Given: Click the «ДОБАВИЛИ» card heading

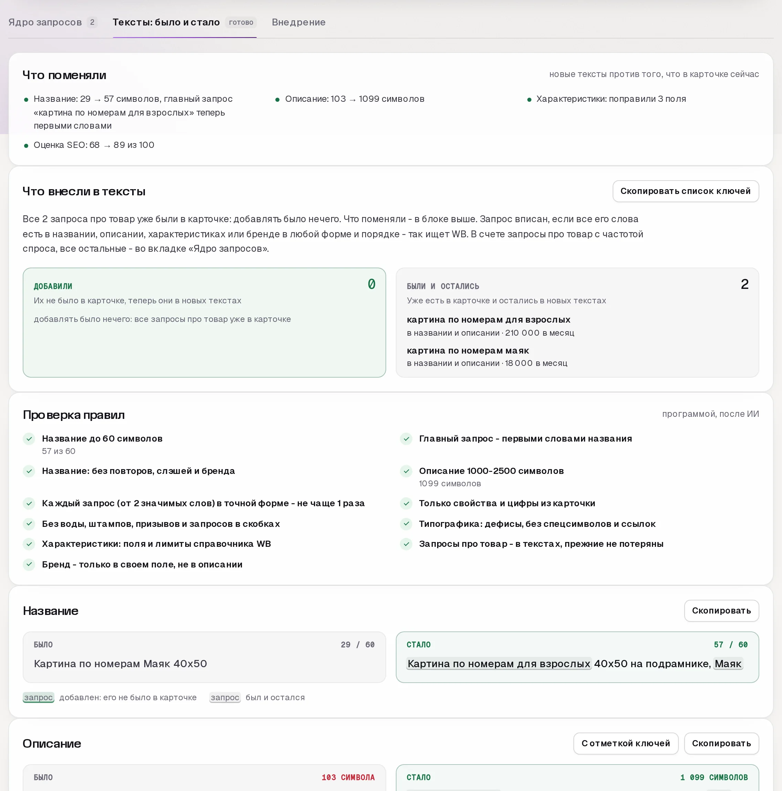Looking at the screenshot, I should click(53, 286).
